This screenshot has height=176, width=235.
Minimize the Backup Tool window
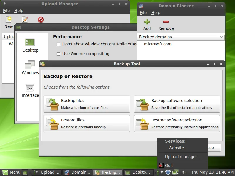[208, 64]
